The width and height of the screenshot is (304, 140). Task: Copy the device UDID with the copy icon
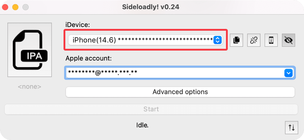coord(236,40)
